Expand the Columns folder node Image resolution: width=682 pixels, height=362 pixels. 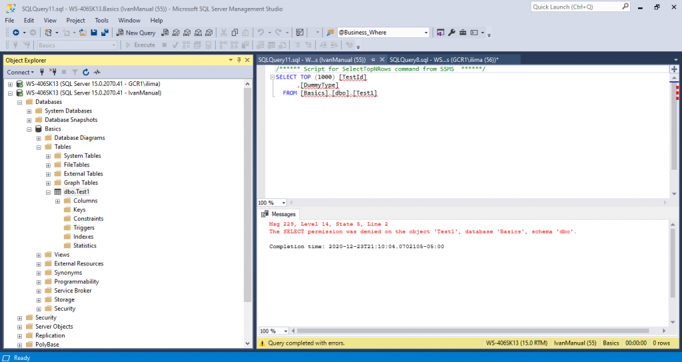tap(57, 201)
